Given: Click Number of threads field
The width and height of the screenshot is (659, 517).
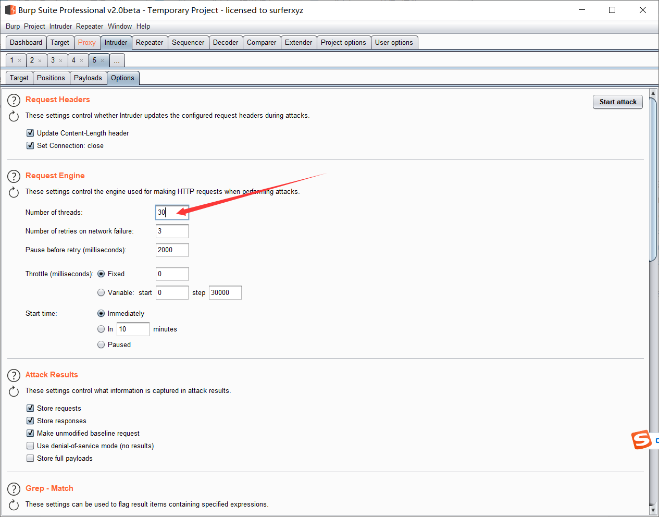Looking at the screenshot, I should [172, 212].
